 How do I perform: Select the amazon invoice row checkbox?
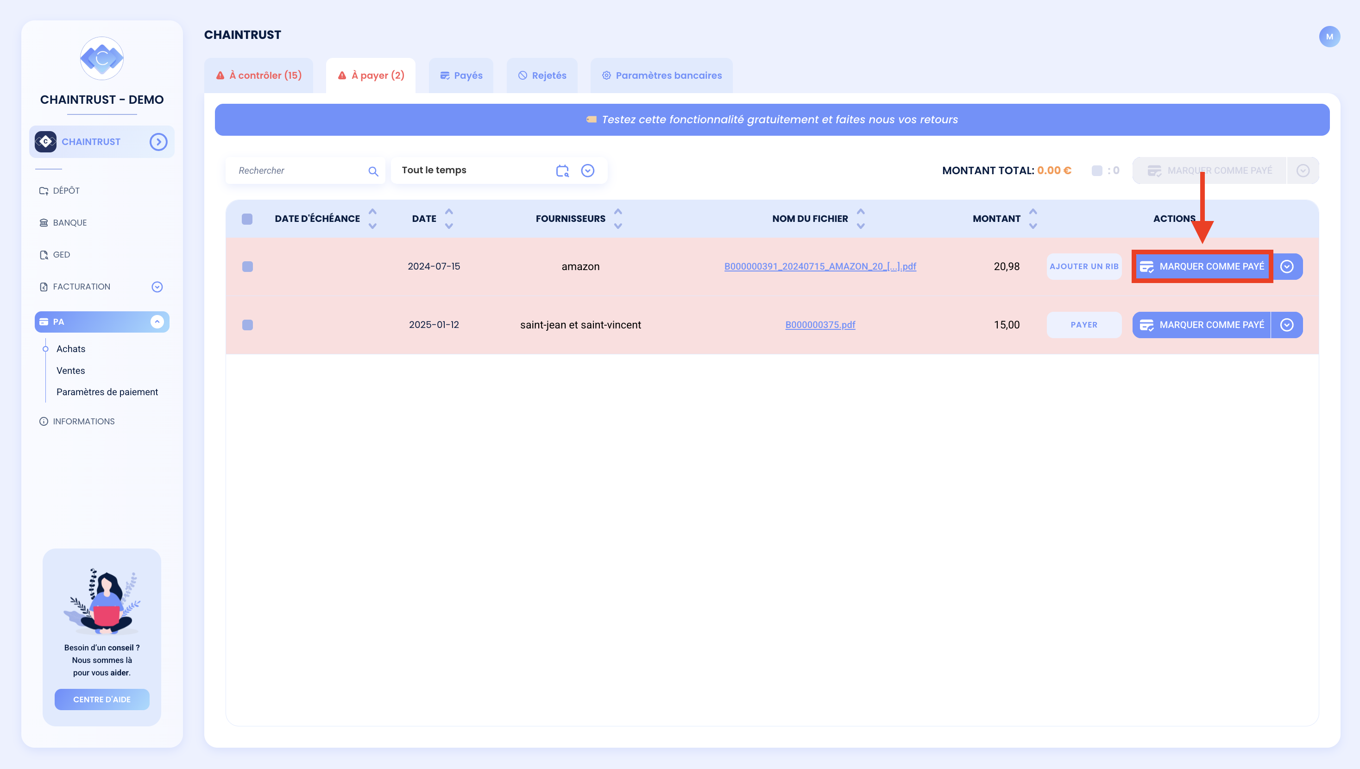click(247, 267)
